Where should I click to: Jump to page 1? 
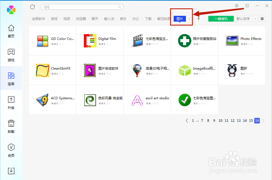point(193,121)
